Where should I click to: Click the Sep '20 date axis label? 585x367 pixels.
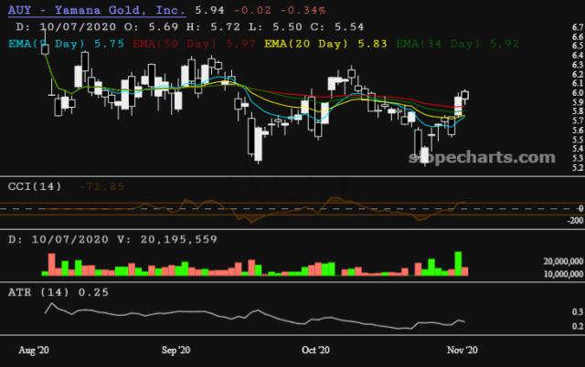[175, 351]
